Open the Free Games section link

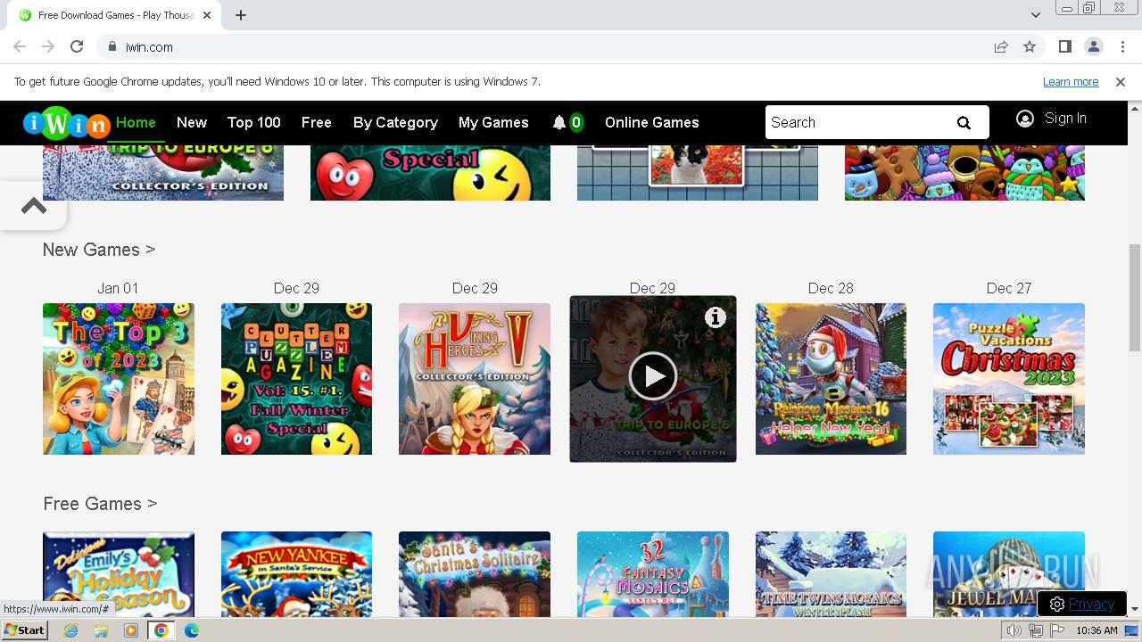point(100,504)
